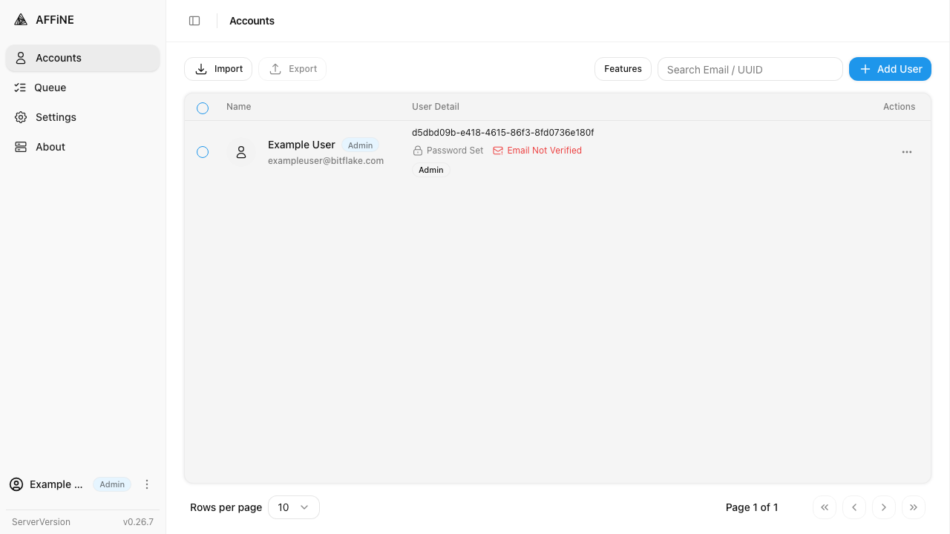The width and height of the screenshot is (950, 534).
Task: Click the Actions column header
Action: click(x=900, y=107)
